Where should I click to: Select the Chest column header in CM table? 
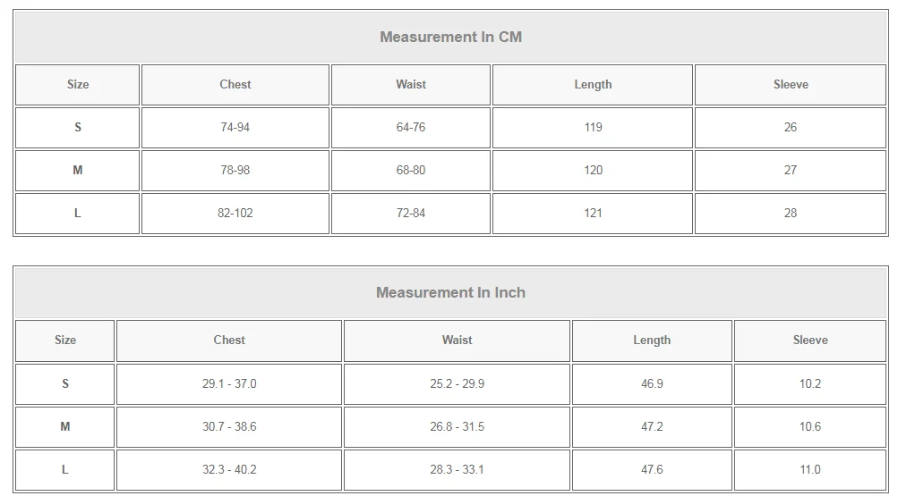coord(235,85)
